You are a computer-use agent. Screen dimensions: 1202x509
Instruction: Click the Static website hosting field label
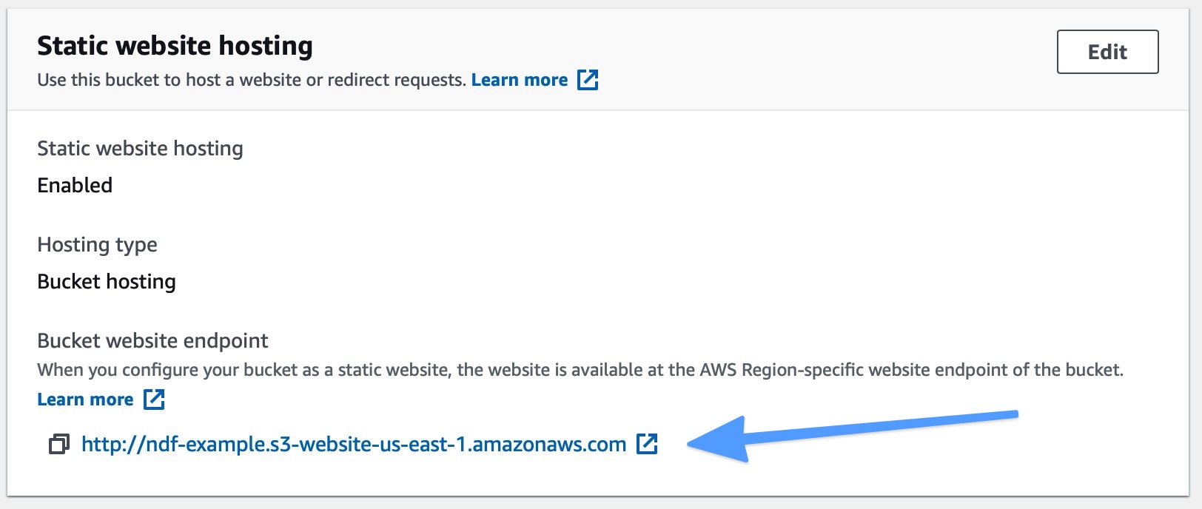click(x=140, y=149)
